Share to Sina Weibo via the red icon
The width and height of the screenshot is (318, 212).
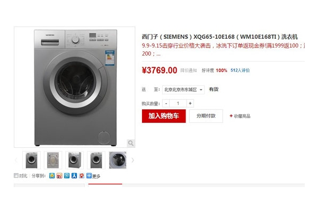59,175
